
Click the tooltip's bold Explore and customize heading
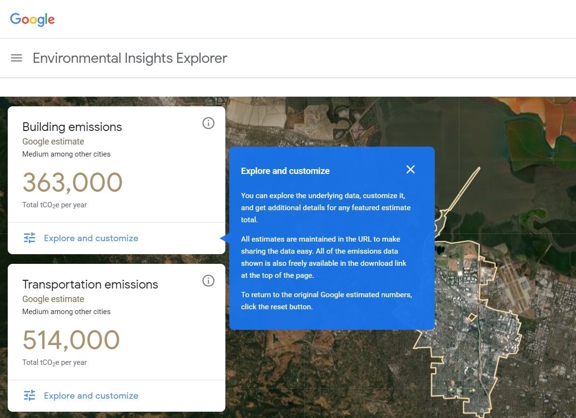pyautogui.click(x=285, y=171)
